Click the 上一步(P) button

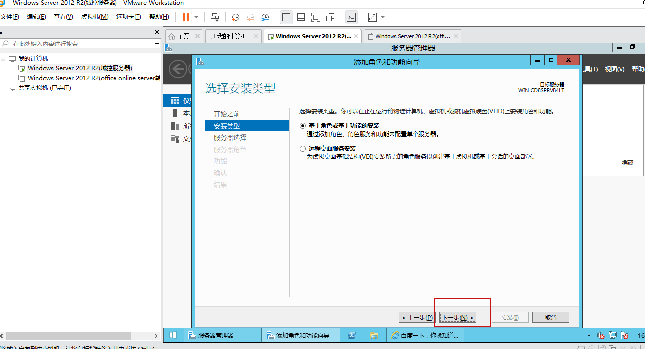tap(417, 318)
